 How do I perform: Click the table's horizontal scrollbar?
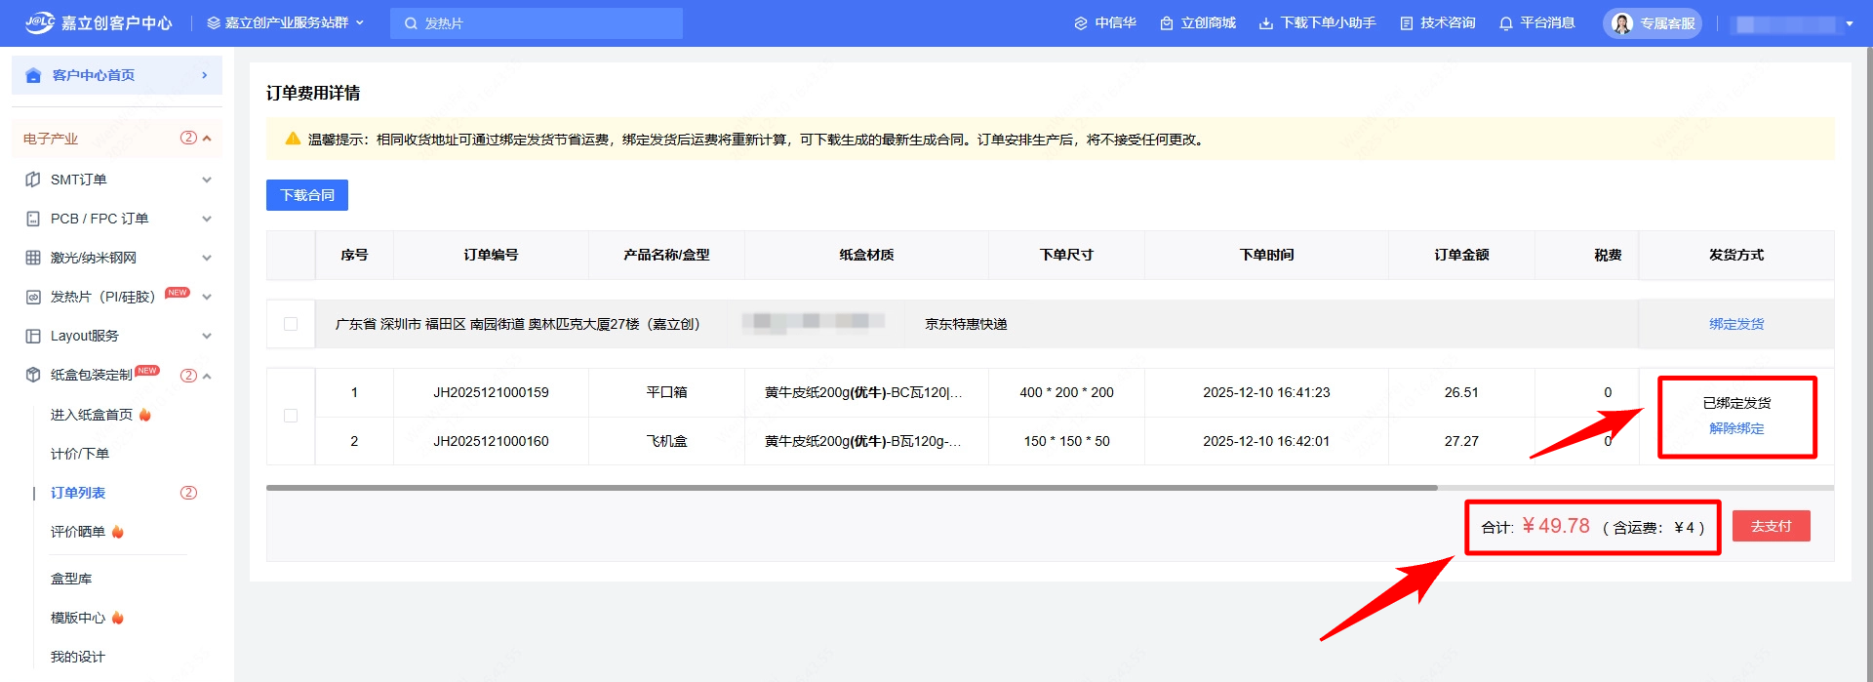(x=851, y=487)
